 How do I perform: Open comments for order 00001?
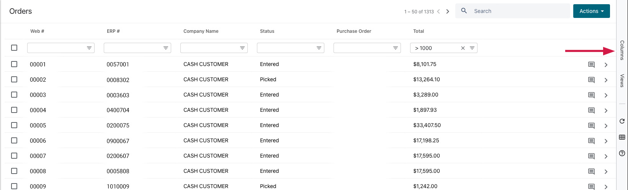pos(591,64)
